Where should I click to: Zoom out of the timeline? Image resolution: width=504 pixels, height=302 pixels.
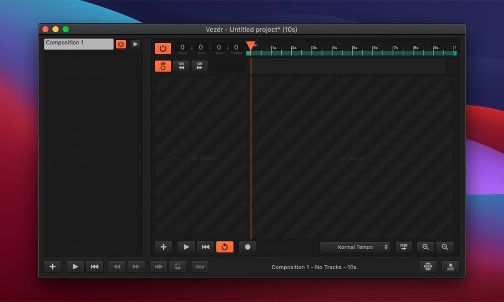click(x=445, y=247)
